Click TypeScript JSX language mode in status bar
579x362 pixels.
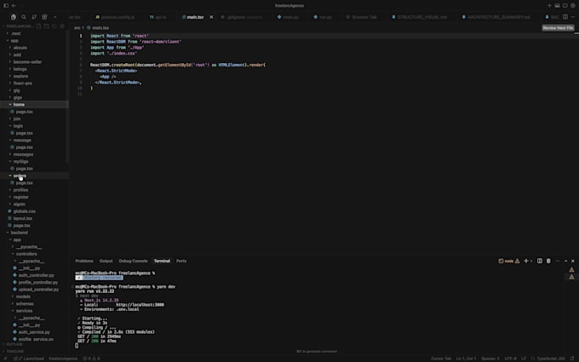pos(551,359)
